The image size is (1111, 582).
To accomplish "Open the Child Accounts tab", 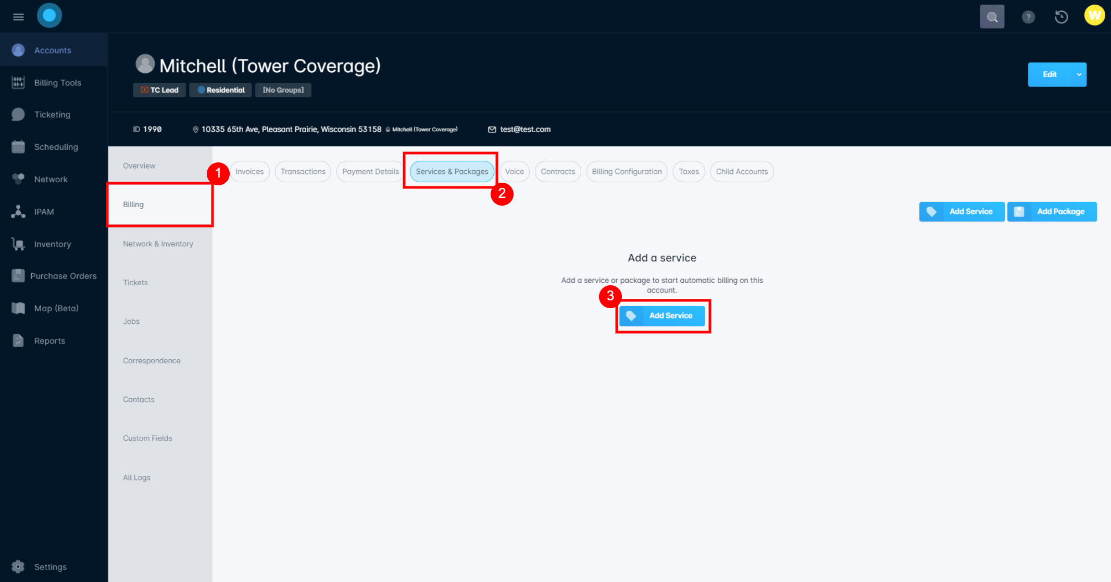I will 742,172.
